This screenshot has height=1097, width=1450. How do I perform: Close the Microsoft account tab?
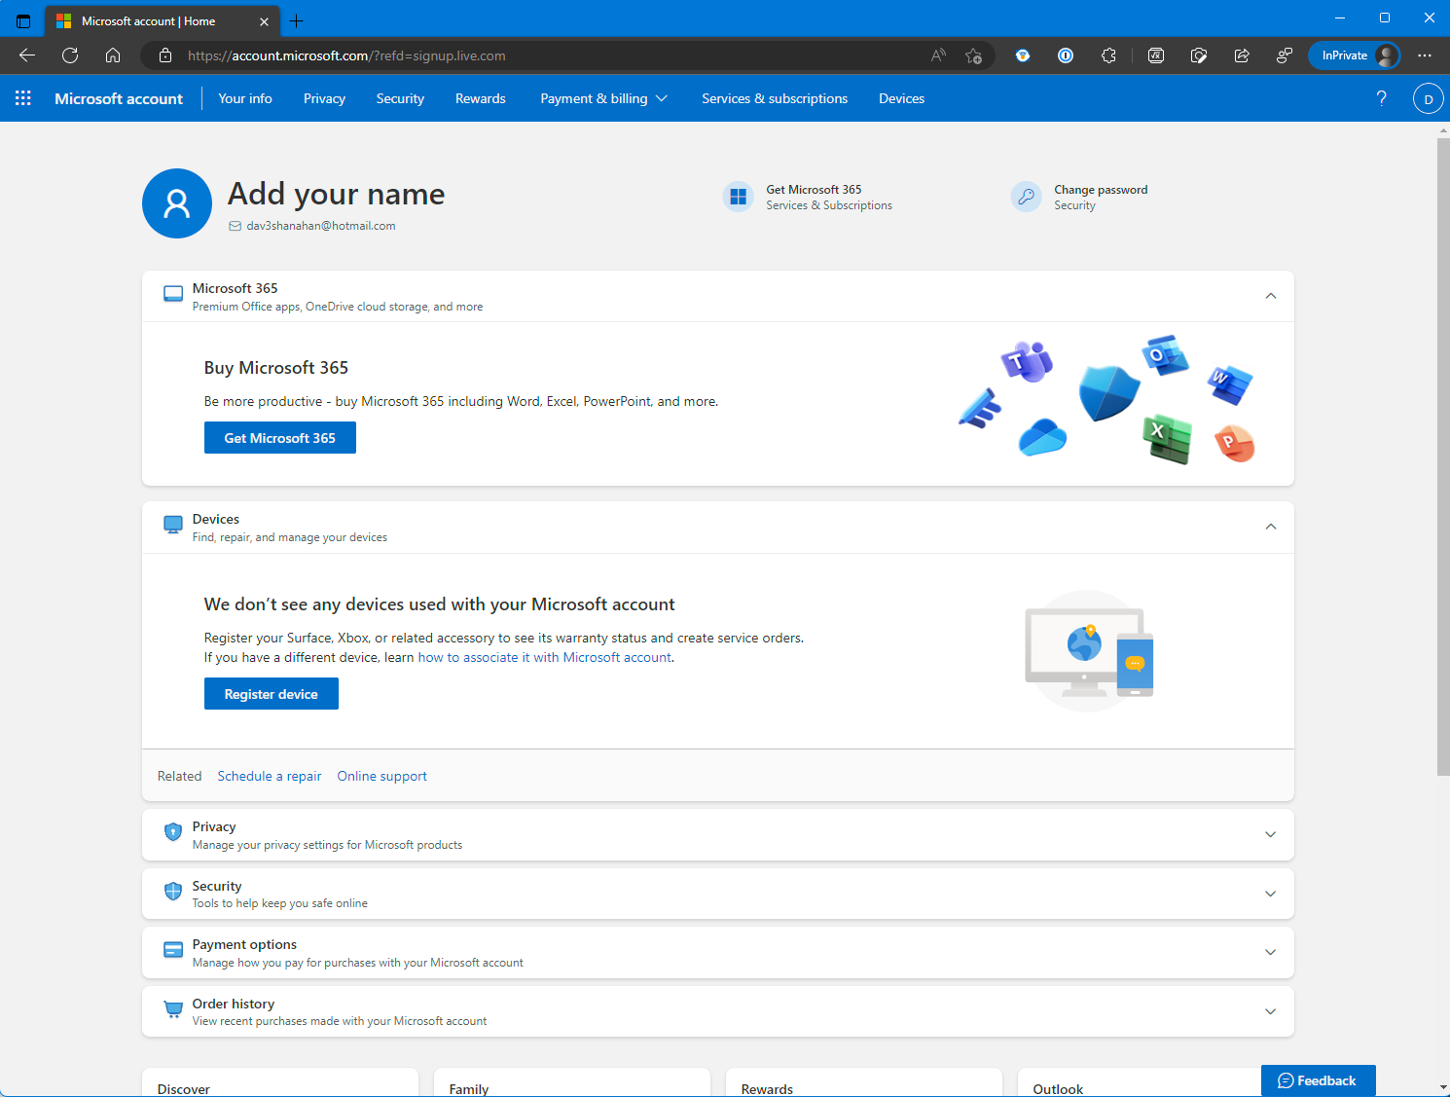265,20
